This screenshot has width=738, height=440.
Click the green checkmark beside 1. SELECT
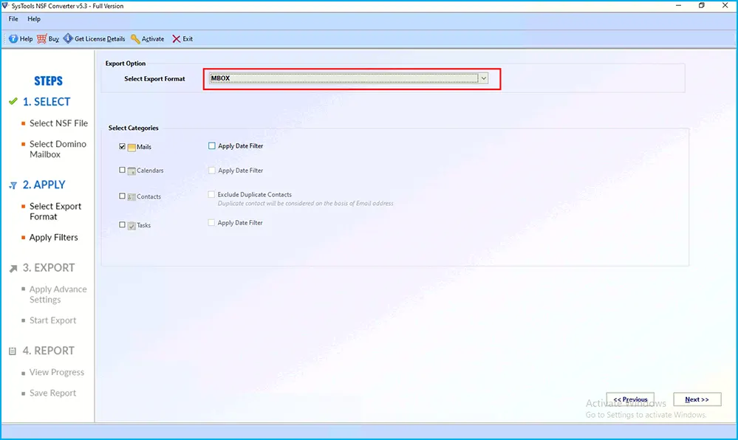13,101
